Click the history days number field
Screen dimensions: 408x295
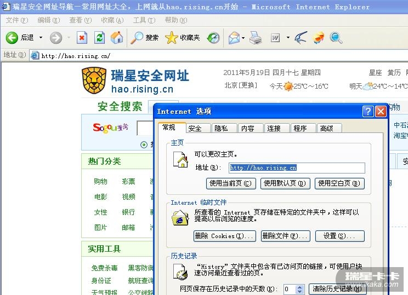pos(290,289)
